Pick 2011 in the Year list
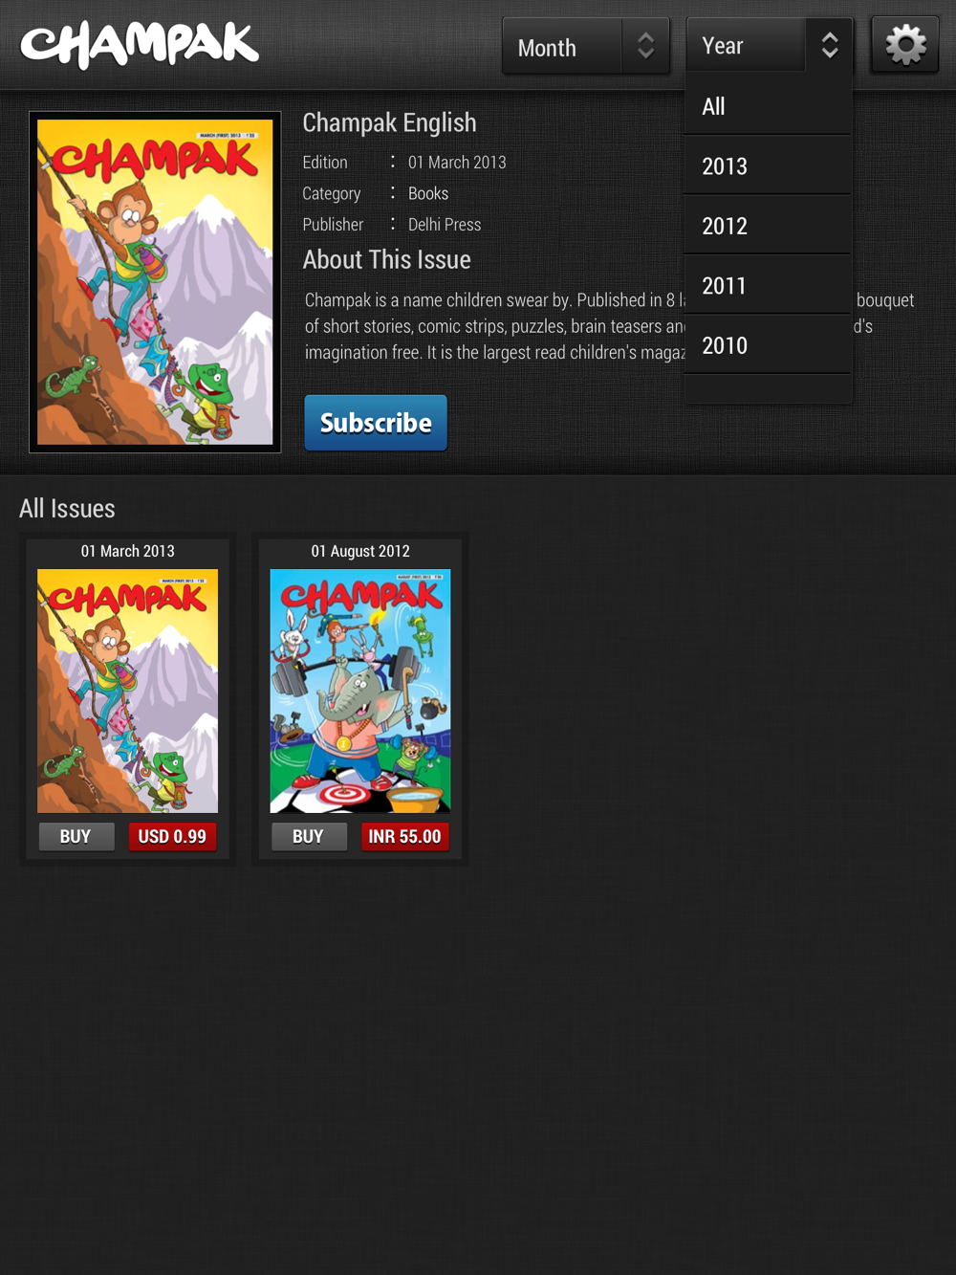Image resolution: width=956 pixels, height=1275 pixels. tap(768, 285)
